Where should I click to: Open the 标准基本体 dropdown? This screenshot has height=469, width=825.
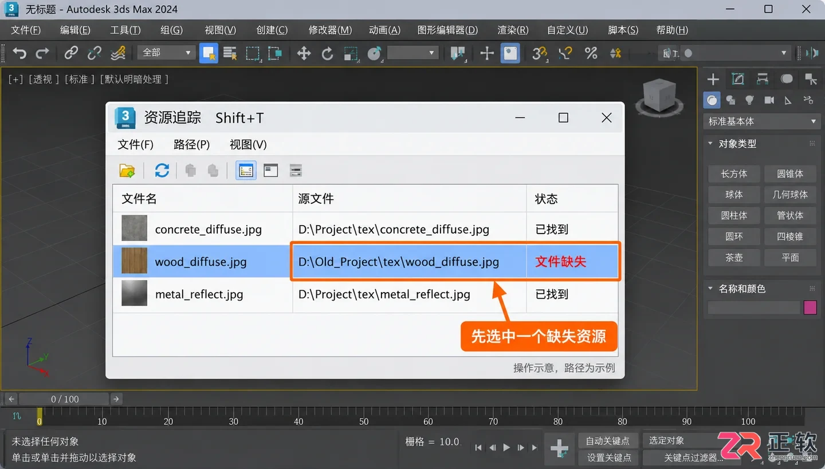(x=761, y=121)
